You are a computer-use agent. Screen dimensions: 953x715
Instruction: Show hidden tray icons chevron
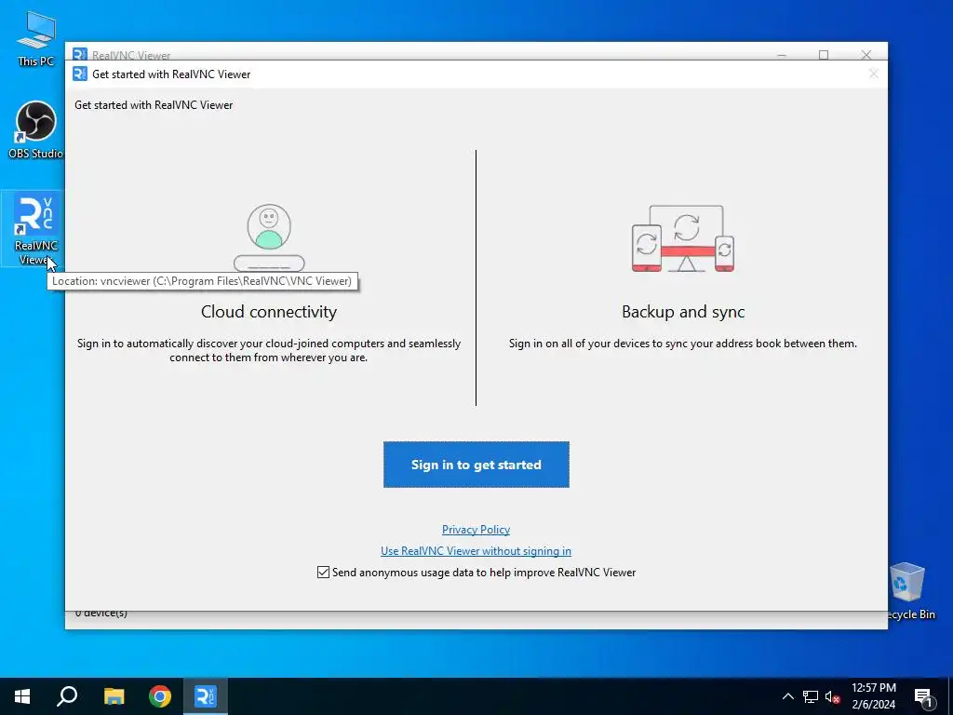click(787, 696)
